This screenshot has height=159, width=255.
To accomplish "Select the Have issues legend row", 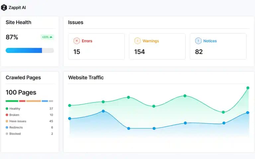I will coord(30,121).
